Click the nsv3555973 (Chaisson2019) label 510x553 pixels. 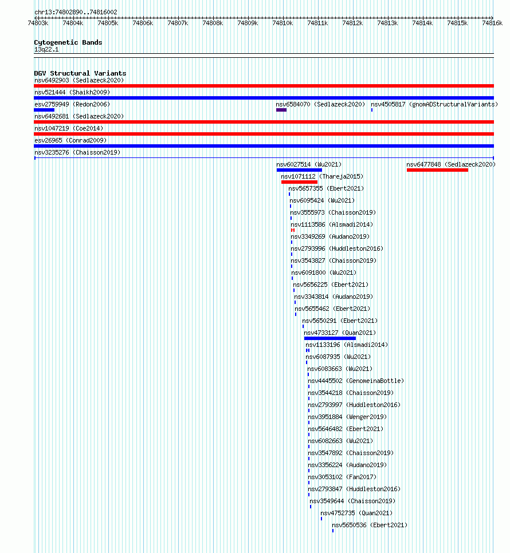[x=333, y=212]
